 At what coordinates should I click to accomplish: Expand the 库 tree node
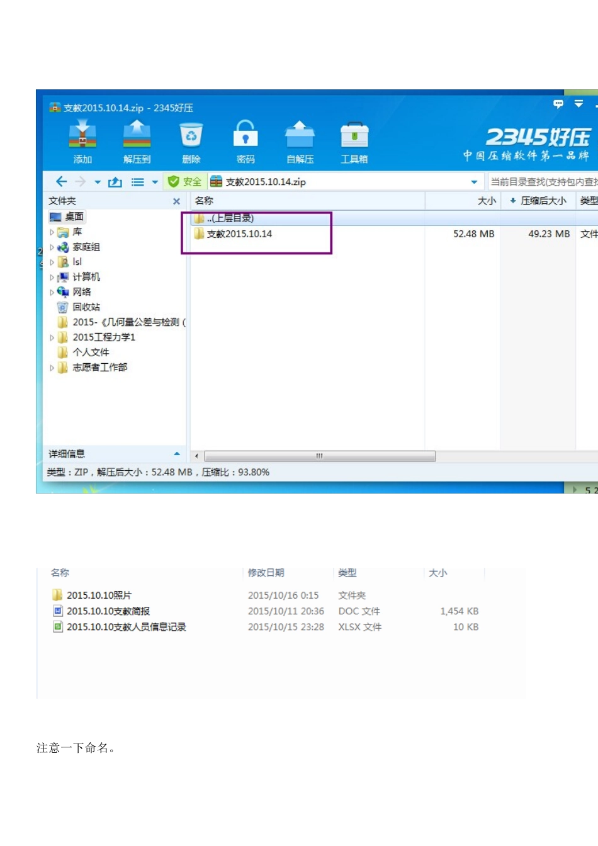tap(52, 232)
